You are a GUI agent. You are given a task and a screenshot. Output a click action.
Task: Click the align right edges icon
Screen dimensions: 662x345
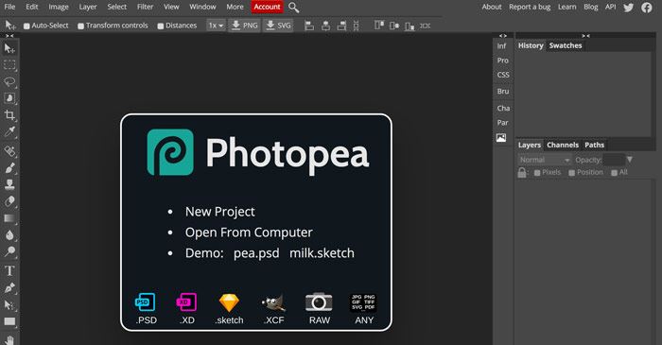click(x=341, y=26)
